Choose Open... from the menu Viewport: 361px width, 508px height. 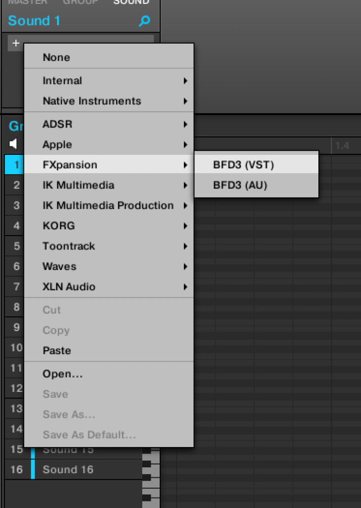[x=63, y=374]
